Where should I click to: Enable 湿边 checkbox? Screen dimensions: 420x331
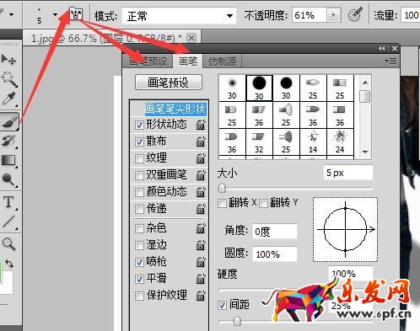[x=139, y=245]
